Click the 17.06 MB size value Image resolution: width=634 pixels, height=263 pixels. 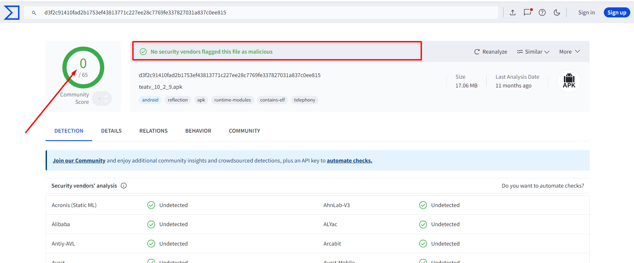pos(466,85)
